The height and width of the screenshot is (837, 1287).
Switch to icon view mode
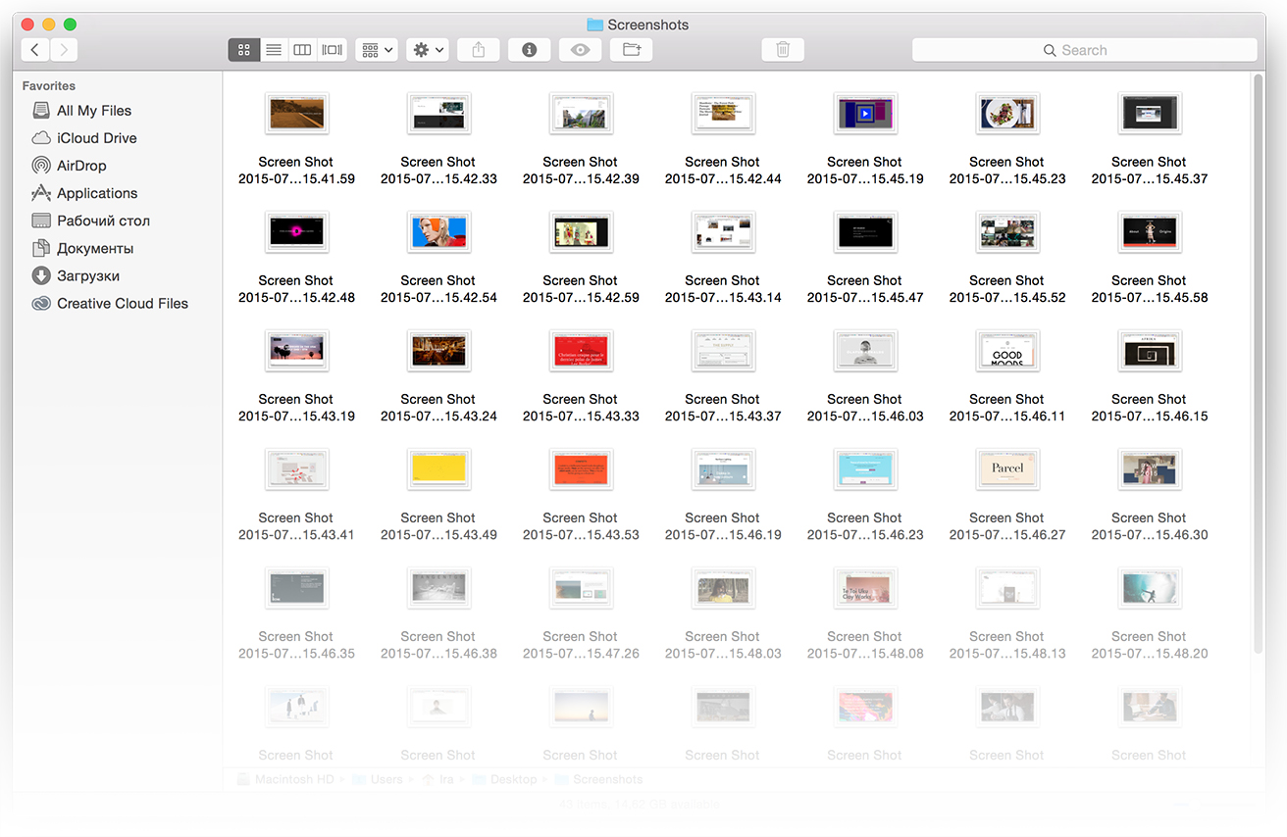click(x=244, y=50)
